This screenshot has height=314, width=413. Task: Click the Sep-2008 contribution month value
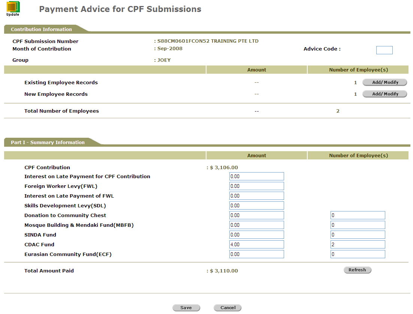pos(170,48)
